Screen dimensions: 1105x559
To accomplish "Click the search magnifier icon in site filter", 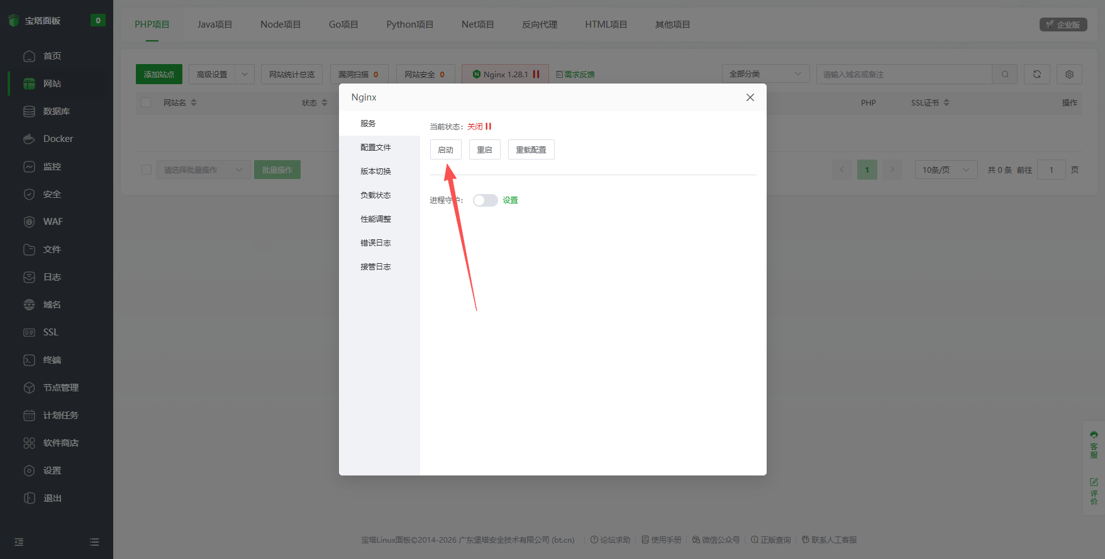I will (1005, 74).
